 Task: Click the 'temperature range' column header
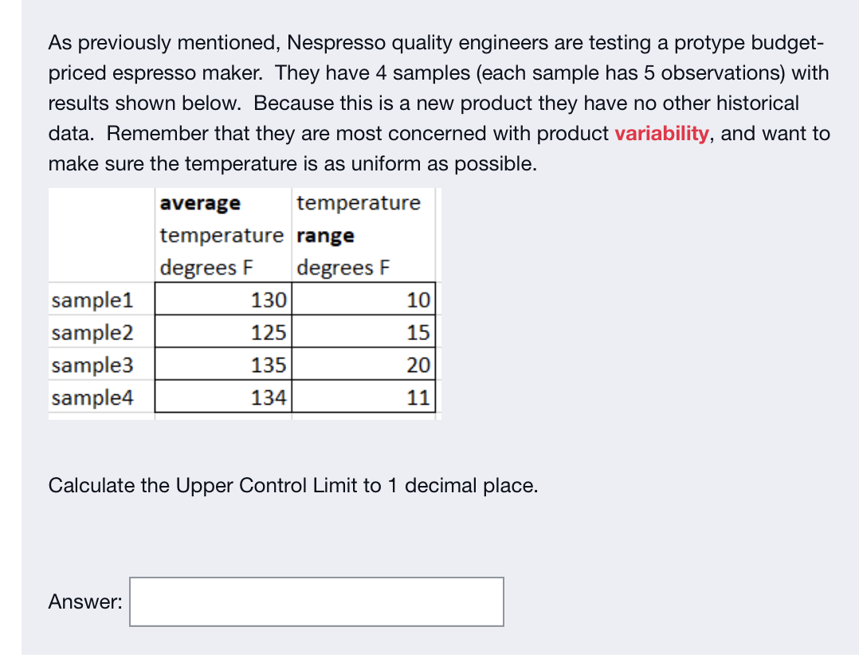pyautogui.click(x=358, y=219)
